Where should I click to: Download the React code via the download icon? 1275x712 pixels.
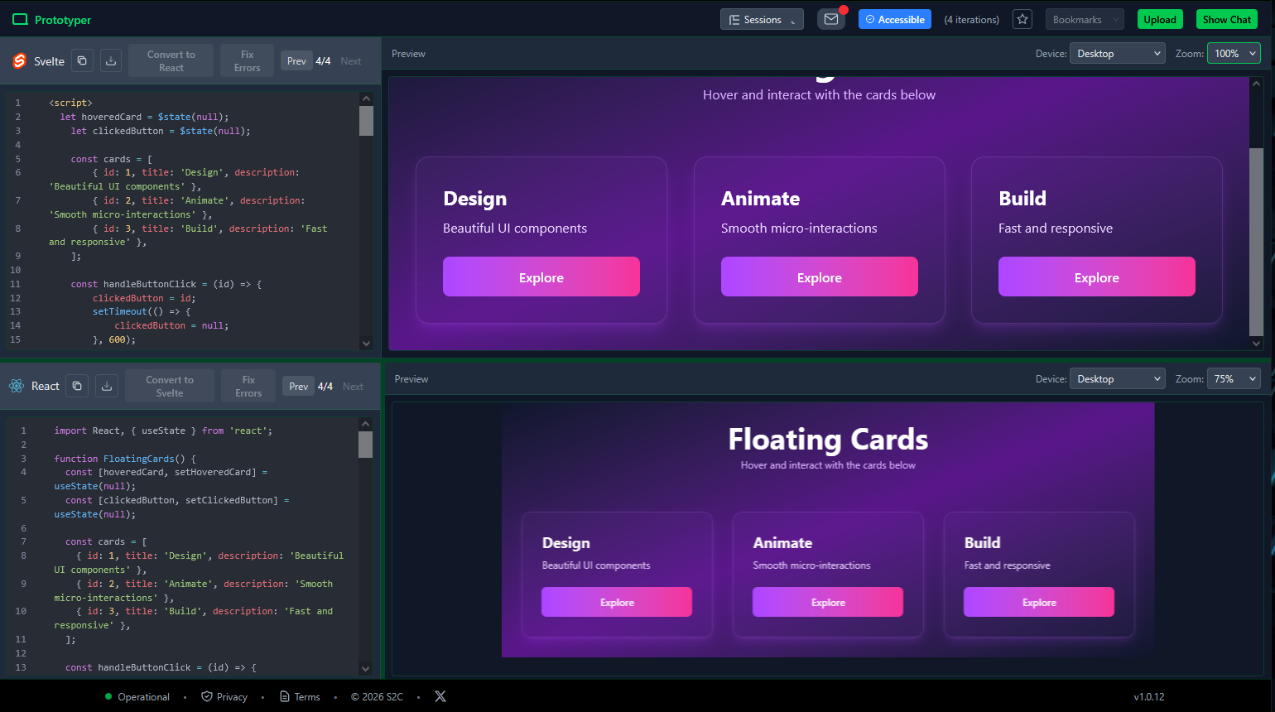(x=107, y=385)
